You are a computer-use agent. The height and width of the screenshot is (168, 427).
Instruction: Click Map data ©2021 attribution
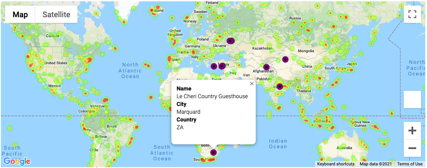[375, 164]
